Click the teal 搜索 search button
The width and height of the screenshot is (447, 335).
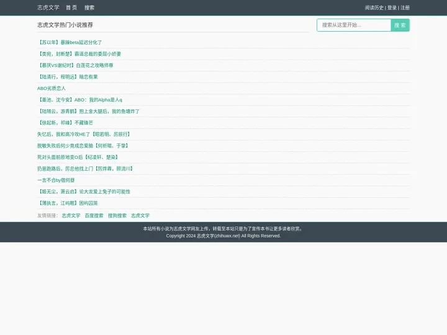click(400, 25)
